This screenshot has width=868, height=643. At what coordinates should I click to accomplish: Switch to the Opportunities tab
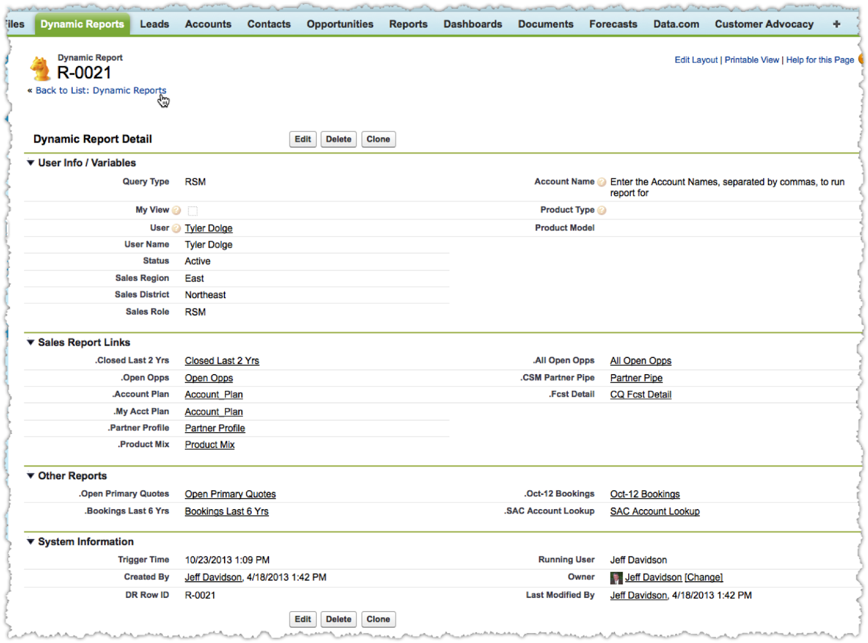click(x=340, y=24)
